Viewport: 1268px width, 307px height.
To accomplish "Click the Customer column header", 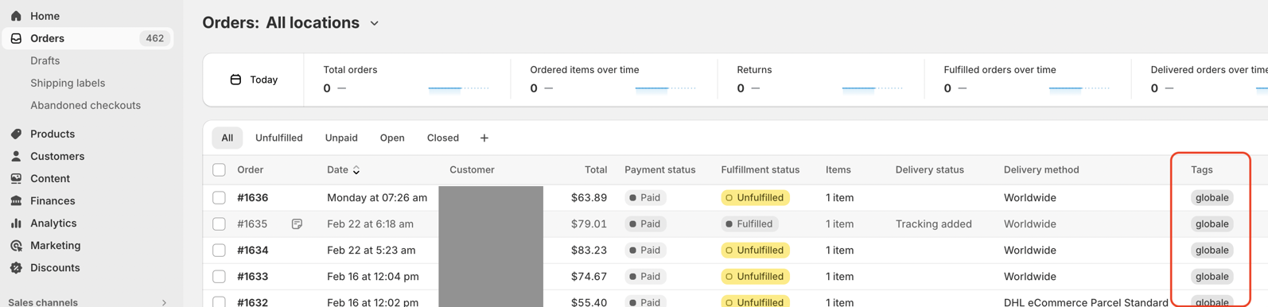I will point(472,169).
